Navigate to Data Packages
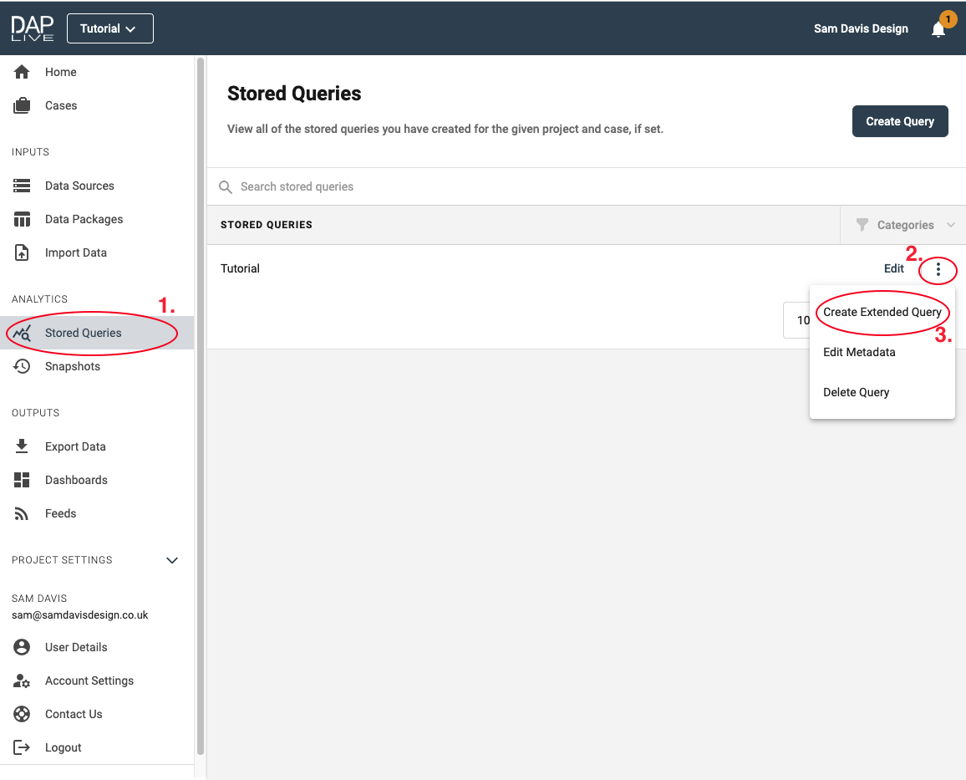Screen dimensions: 966x780 click(x=84, y=219)
